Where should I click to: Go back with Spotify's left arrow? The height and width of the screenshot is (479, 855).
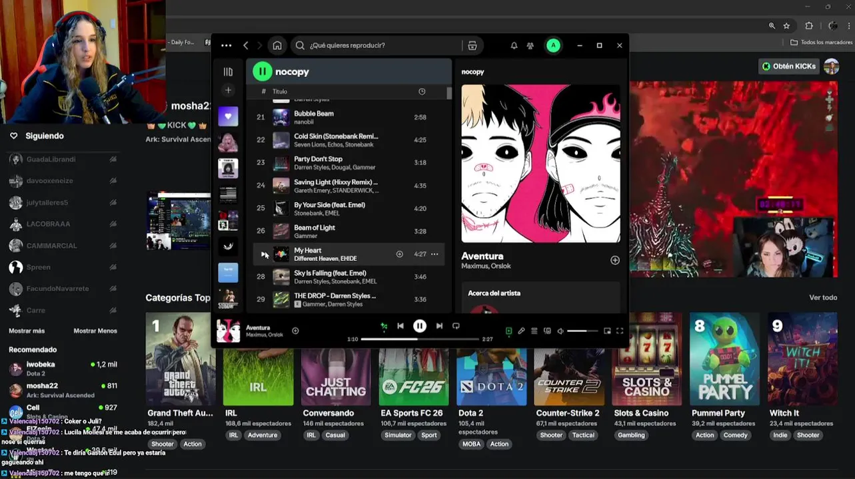tap(246, 46)
